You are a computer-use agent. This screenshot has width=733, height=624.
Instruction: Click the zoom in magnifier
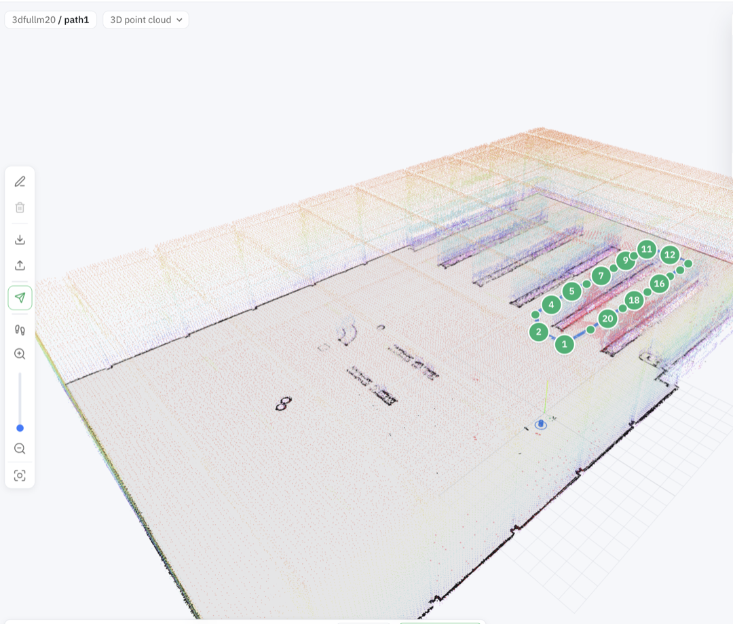click(20, 354)
